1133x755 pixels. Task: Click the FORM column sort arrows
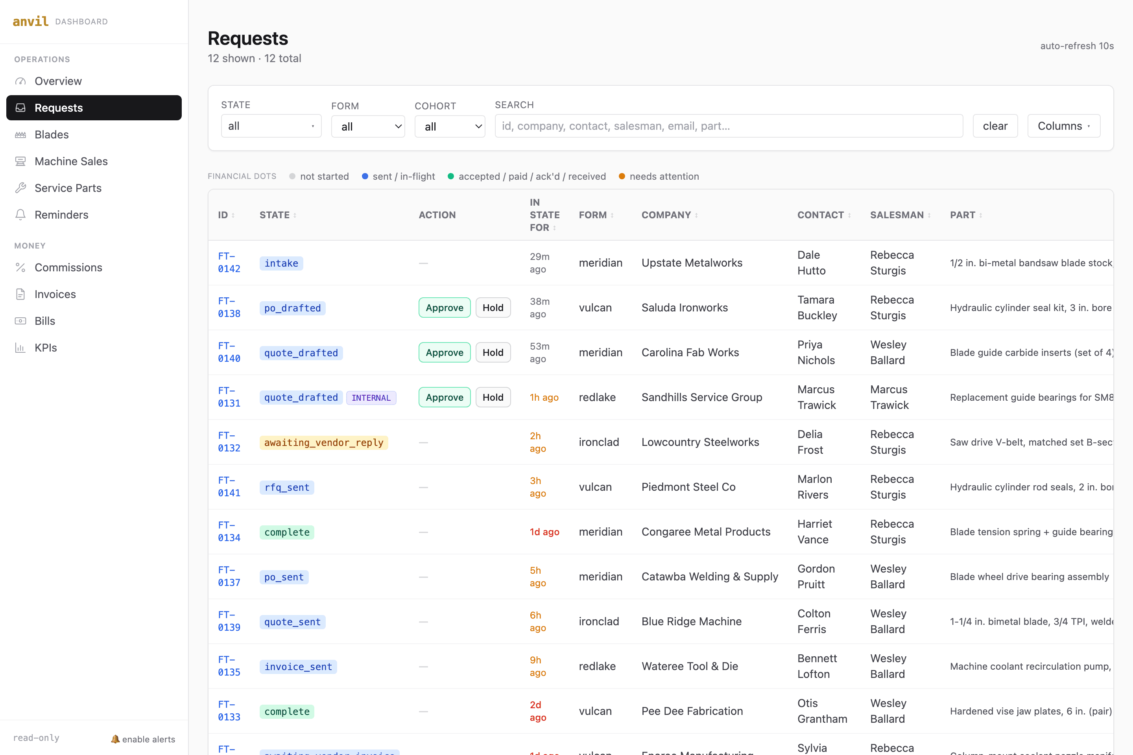[612, 215]
